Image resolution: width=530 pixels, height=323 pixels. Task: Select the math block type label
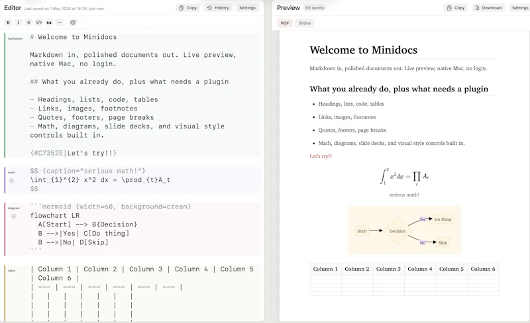[11, 172]
